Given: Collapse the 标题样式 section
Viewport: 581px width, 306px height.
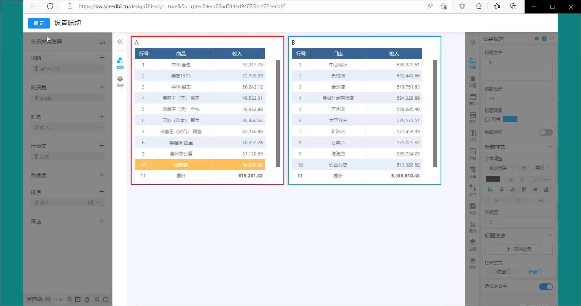Looking at the screenshot, I should pos(550,147).
